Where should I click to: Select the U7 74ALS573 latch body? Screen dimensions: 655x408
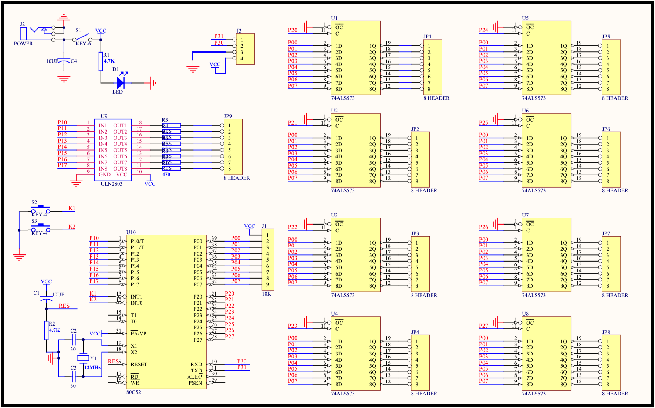(x=547, y=255)
